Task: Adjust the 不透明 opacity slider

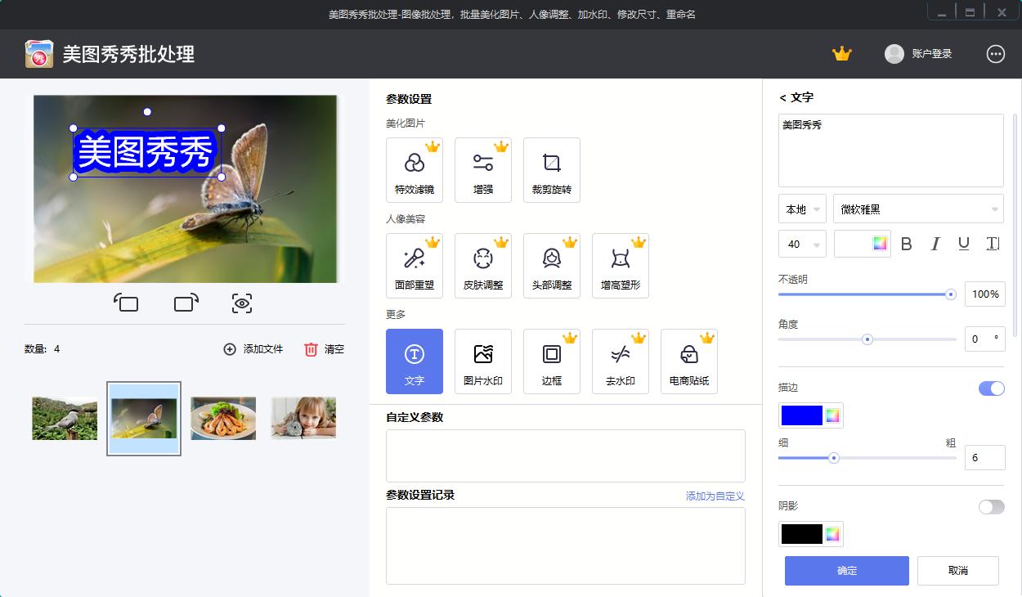Action: 867,294
